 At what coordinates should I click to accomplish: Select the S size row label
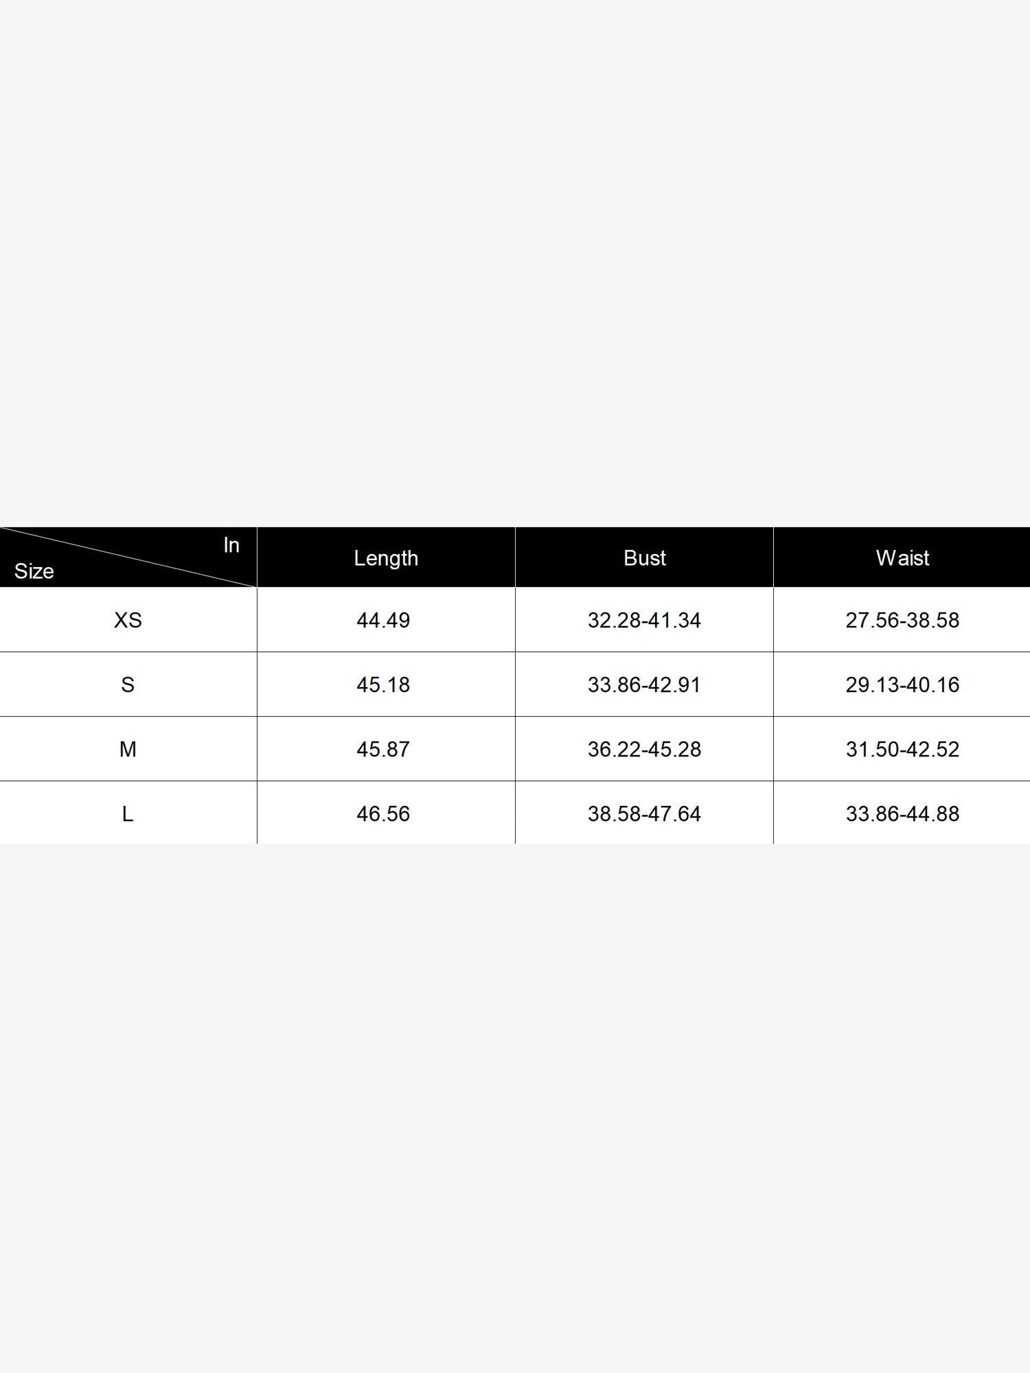(128, 684)
